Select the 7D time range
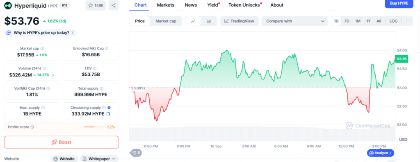The image size is (420, 162). pos(347,21)
